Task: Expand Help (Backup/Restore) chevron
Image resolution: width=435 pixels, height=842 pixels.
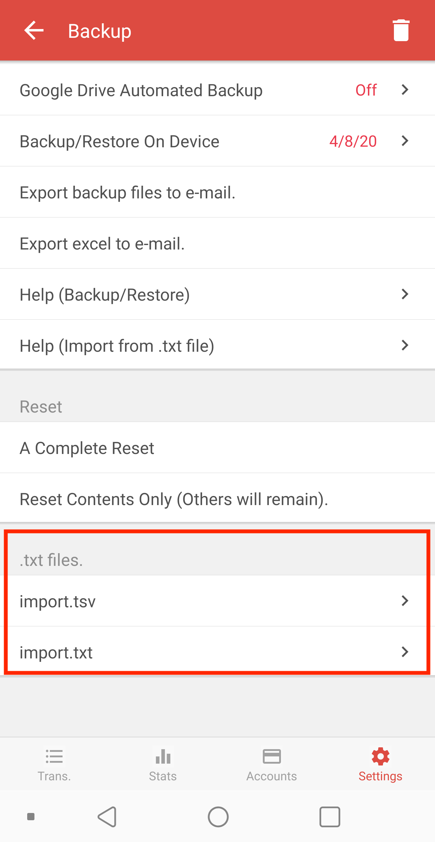Action: pyautogui.click(x=405, y=294)
